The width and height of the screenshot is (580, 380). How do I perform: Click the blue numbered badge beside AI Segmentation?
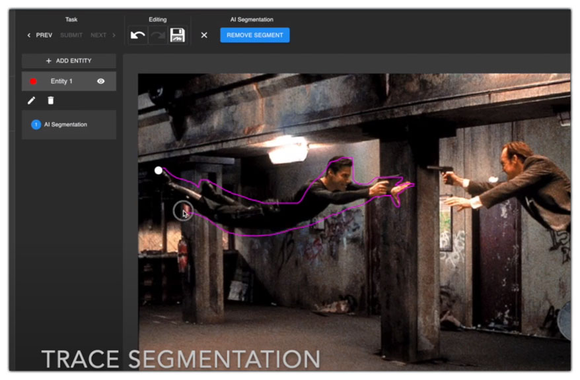point(36,124)
